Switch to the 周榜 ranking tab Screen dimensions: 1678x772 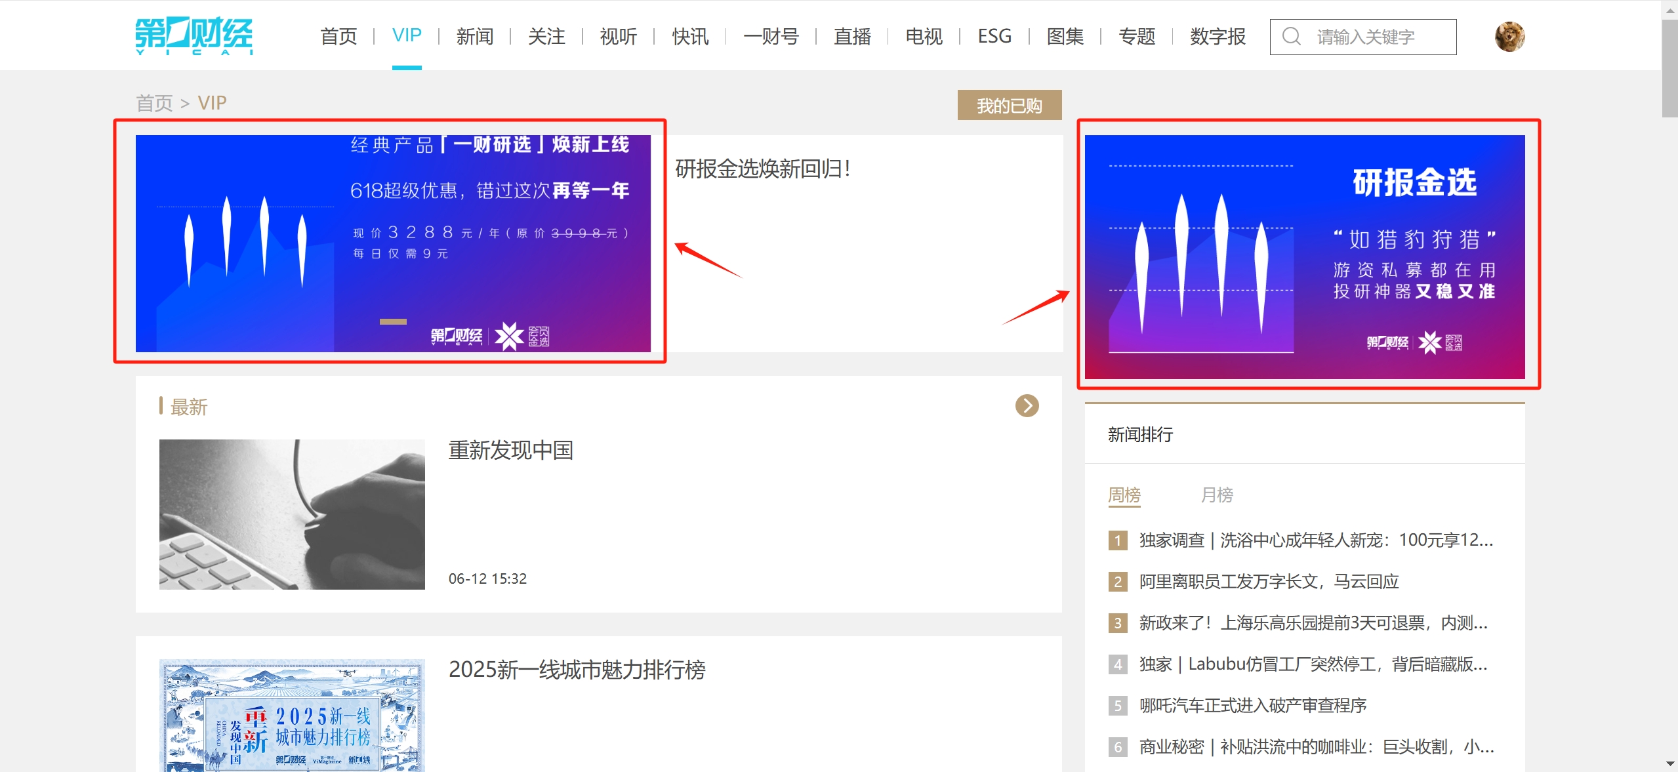tap(1124, 495)
